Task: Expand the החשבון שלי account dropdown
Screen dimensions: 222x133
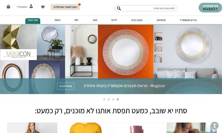Action: click(x=22, y=7)
